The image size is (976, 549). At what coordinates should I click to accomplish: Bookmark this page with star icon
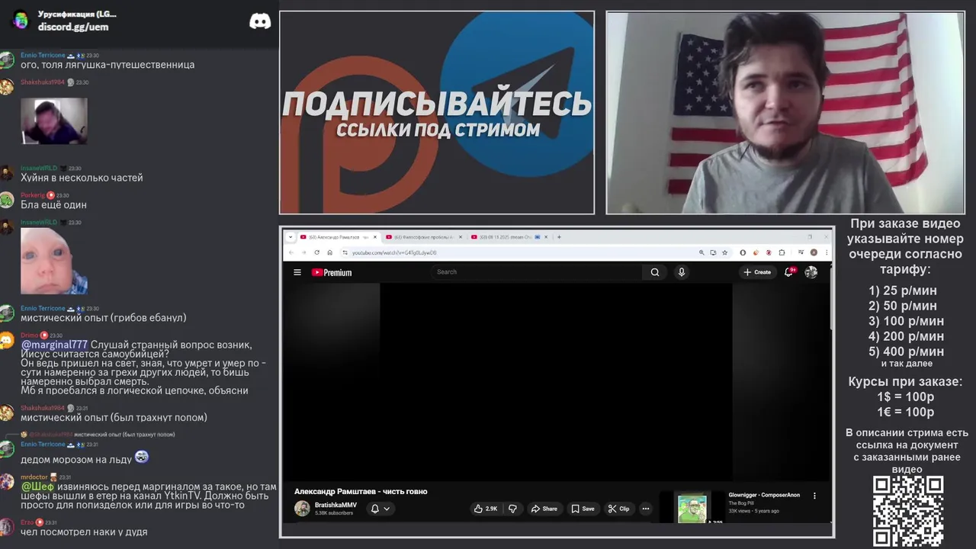pos(724,252)
